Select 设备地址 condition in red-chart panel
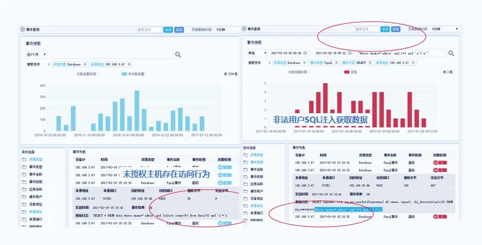482x245 pixels. coord(257,199)
